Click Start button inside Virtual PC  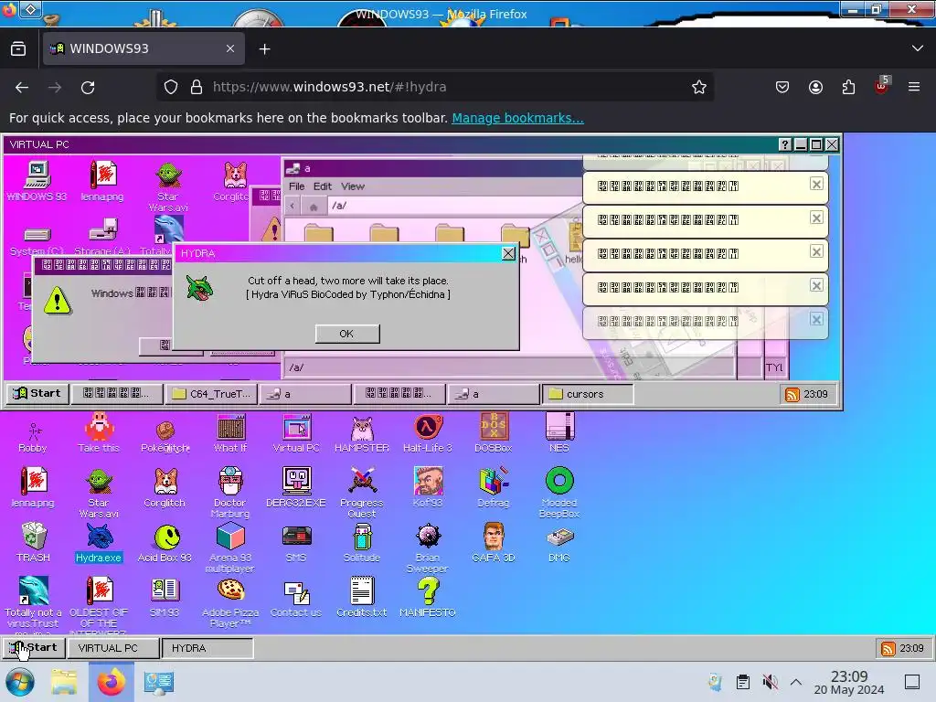tap(37, 393)
